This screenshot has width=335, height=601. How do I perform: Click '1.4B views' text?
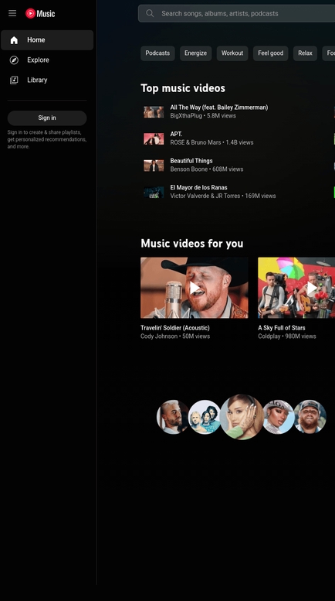click(x=239, y=142)
